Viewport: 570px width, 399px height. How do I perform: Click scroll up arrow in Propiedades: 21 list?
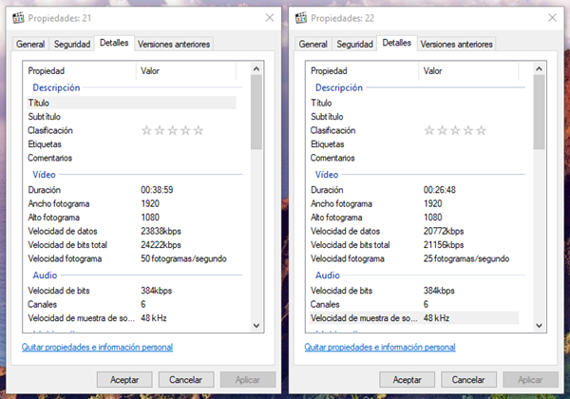256,68
